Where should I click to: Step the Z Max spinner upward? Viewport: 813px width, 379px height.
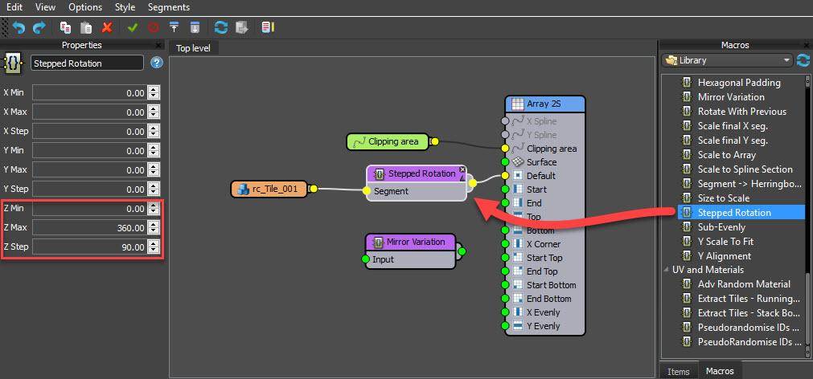coord(154,224)
